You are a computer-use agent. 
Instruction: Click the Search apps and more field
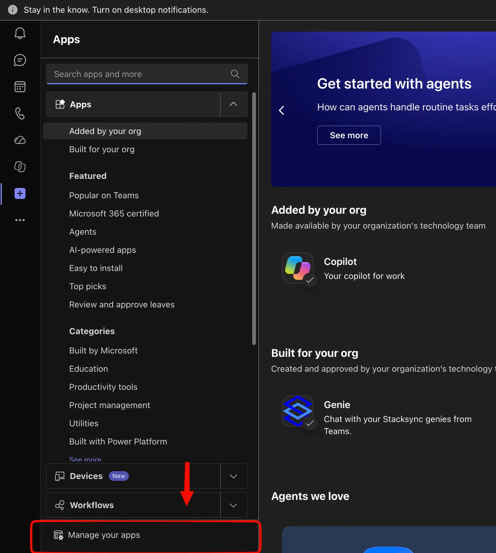pyautogui.click(x=147, y=74)
